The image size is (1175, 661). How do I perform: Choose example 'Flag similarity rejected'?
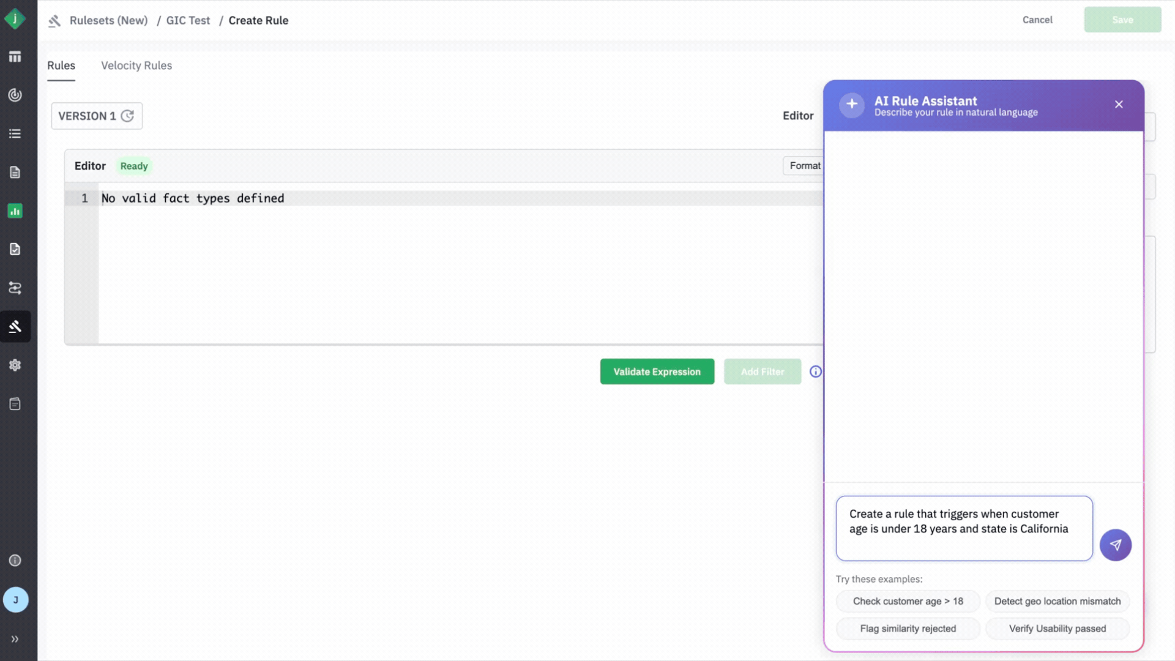(908, 629)
